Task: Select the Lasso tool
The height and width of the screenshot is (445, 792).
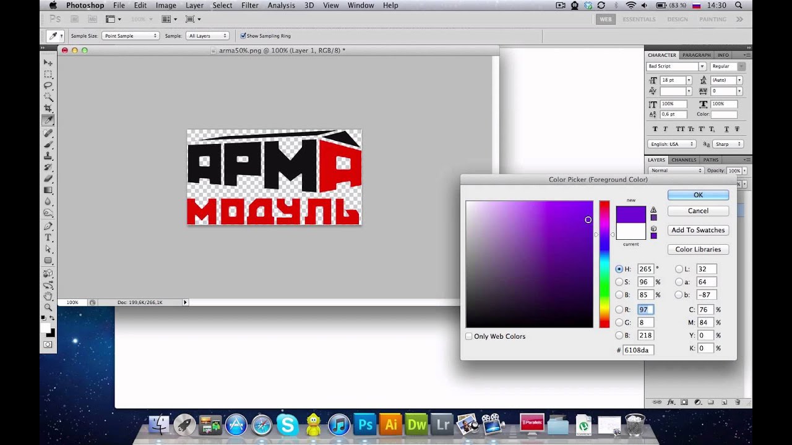Action: pyautogui.click(x=48, y=85)
